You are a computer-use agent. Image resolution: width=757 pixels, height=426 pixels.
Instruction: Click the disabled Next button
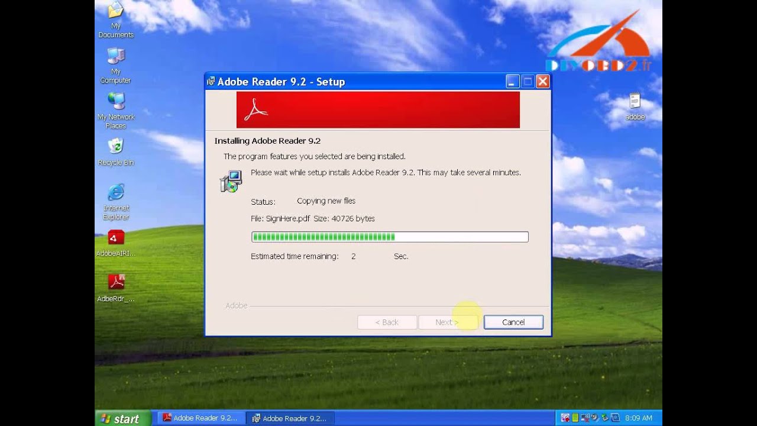click(448, 322)
